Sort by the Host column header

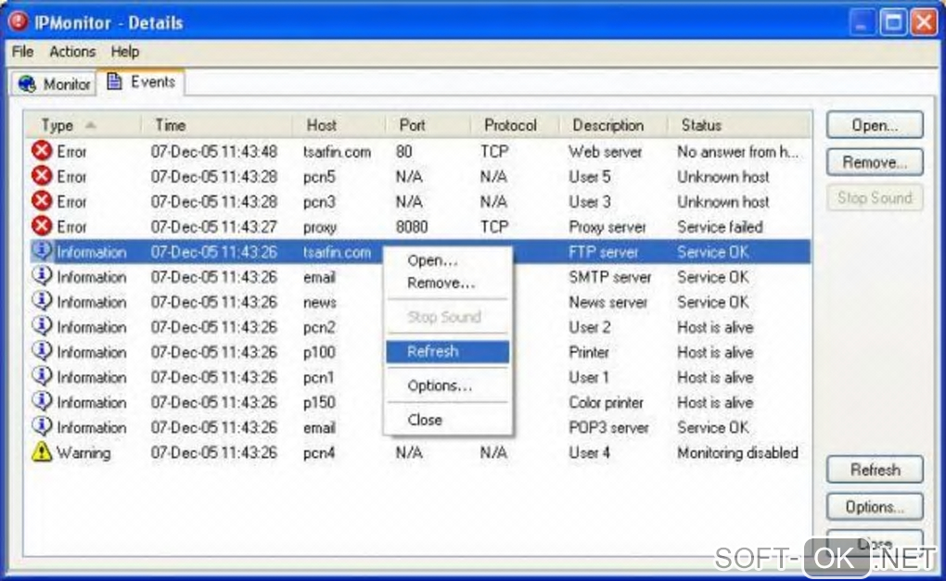tap(339, 125)
